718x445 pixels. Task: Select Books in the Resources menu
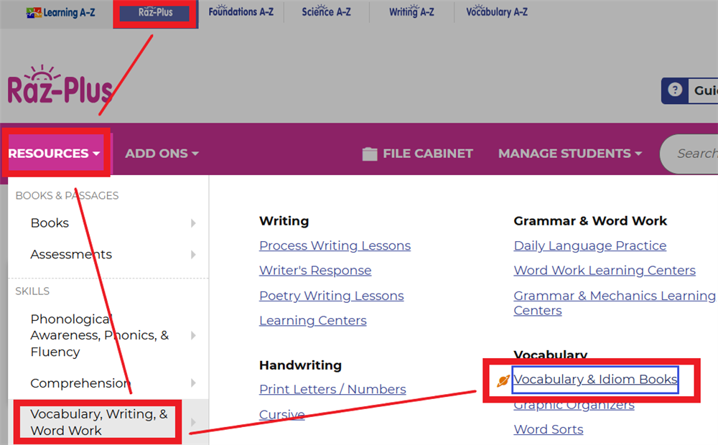(x=50, y=223)
